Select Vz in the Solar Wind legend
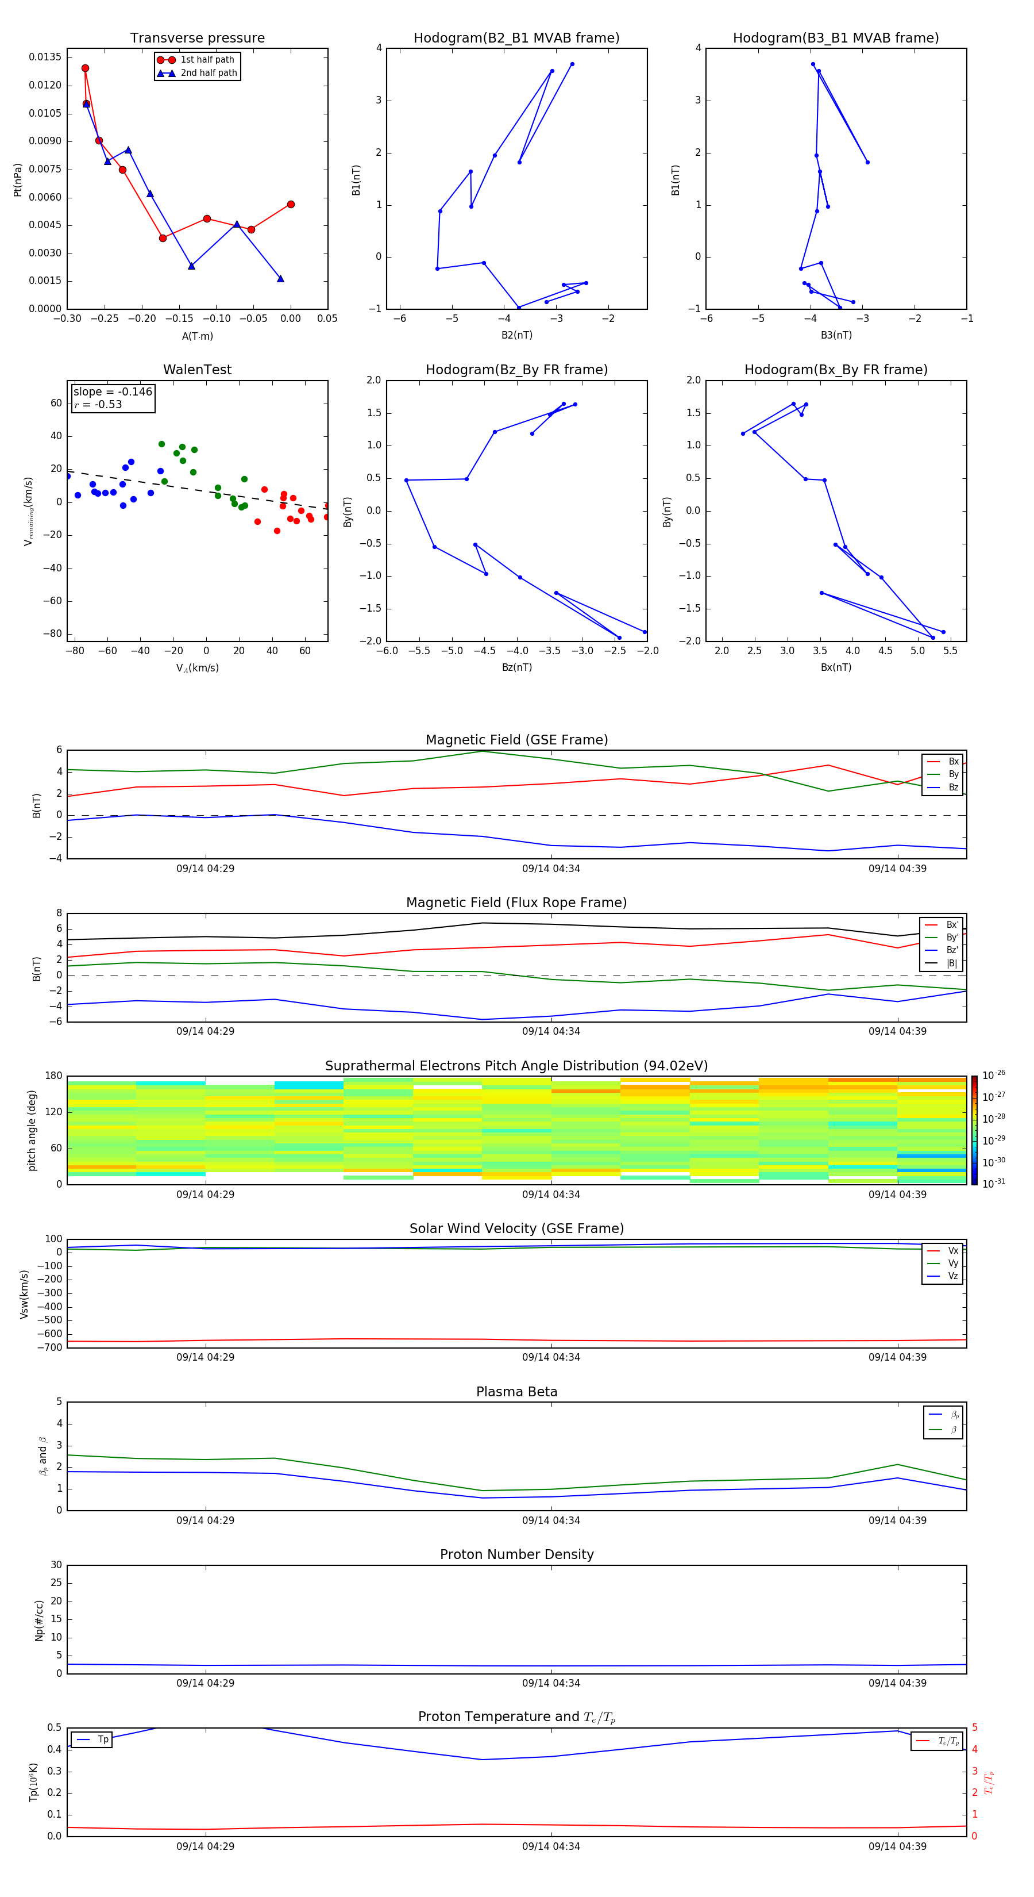Image resolution: width=1034 pixels, height=1897 pixels. pyautogui.click(x=943, y=1276)
